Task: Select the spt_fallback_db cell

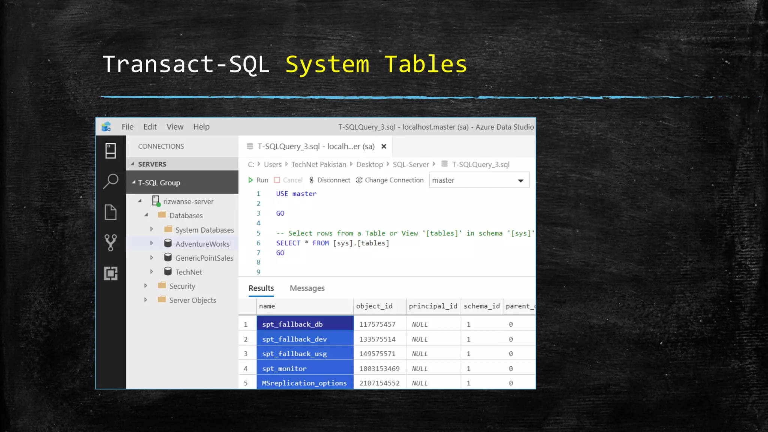Action: tap(305, 324)
